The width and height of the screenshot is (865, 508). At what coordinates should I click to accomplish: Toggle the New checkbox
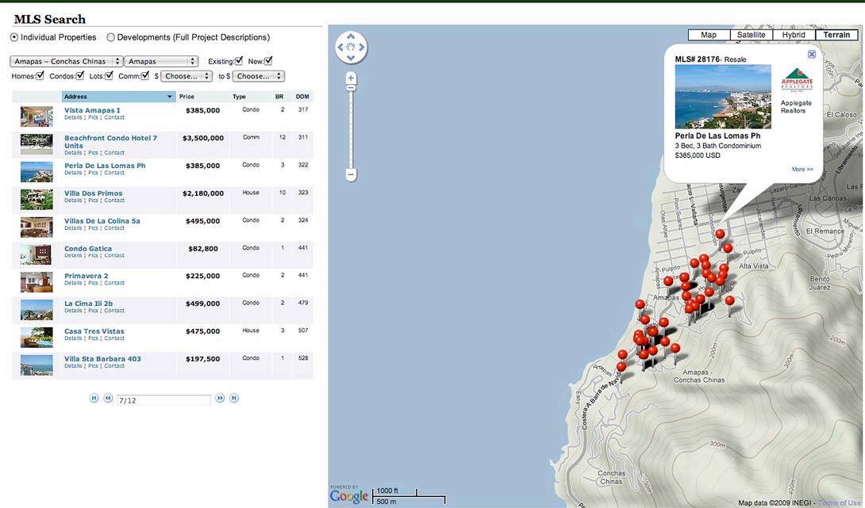(268, 60)
